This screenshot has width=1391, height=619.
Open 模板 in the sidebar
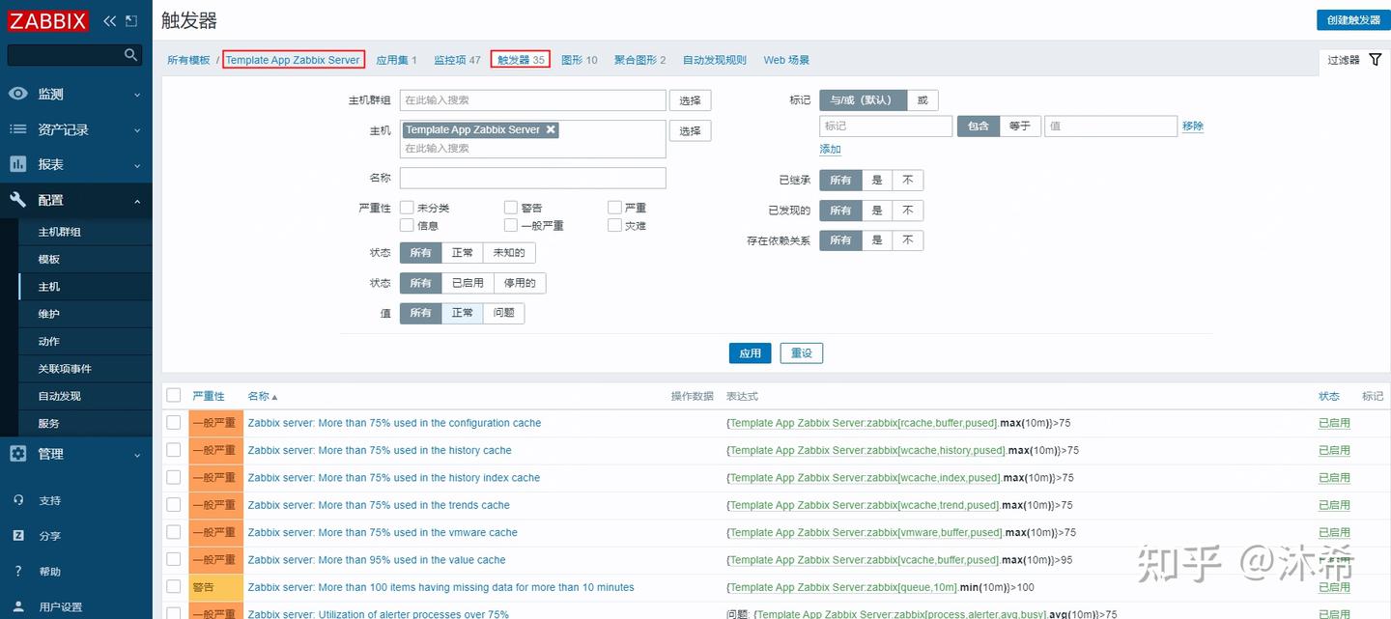click(85, 259)
